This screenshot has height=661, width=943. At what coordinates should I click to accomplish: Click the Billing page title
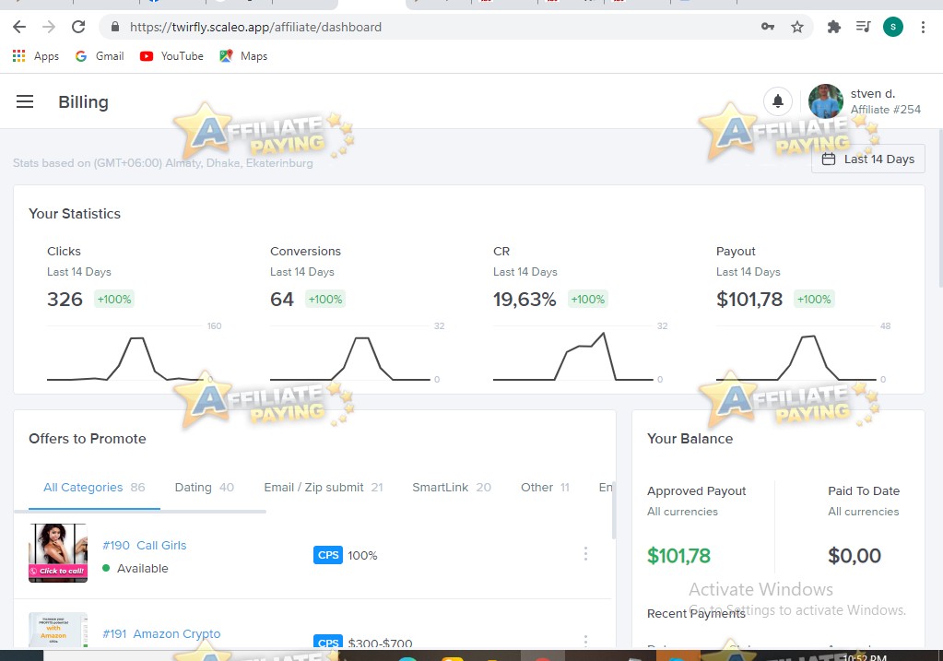[83, 102]
